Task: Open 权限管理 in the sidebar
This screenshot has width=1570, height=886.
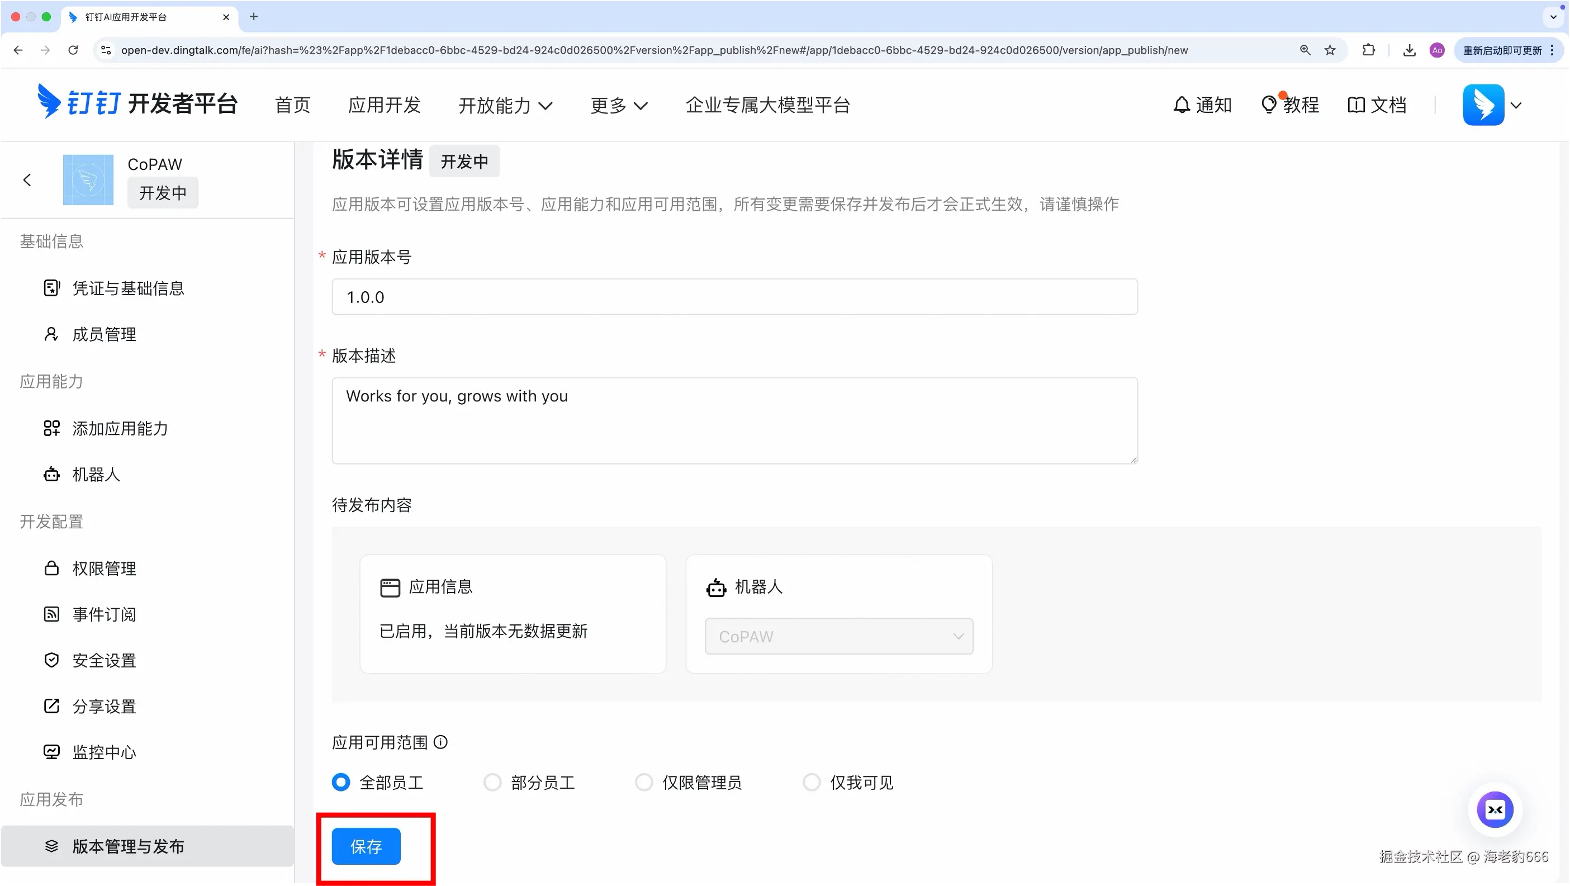Action: point(104,568)
